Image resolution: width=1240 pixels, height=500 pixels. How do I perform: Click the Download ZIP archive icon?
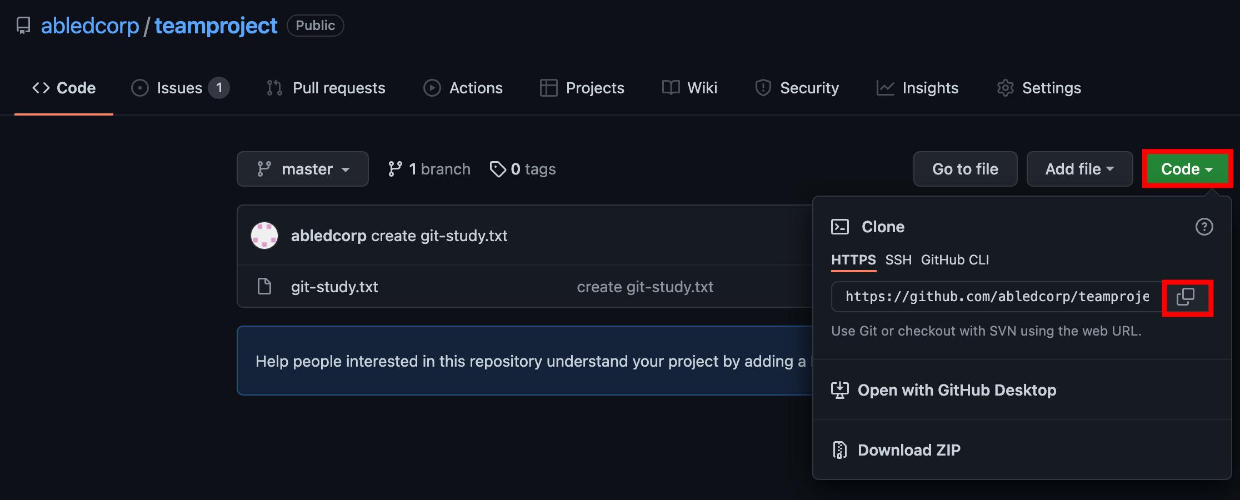click(839, 450)
